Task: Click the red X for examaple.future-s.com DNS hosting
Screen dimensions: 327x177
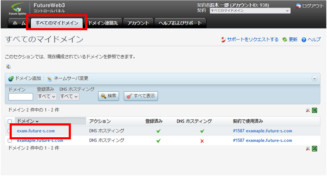Action: pyautogui.click(x=202, y=141)
